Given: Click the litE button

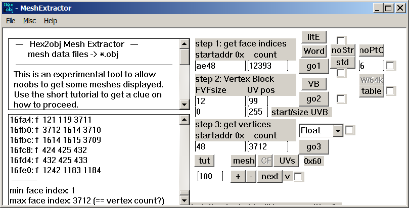Looking at the screenshot, I should pyautogui.click(x=314, y=37).
